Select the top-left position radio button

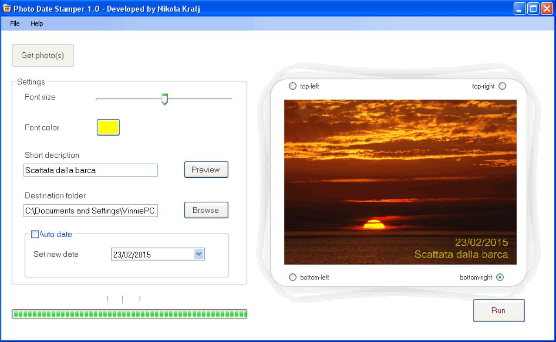pos(292,86)
